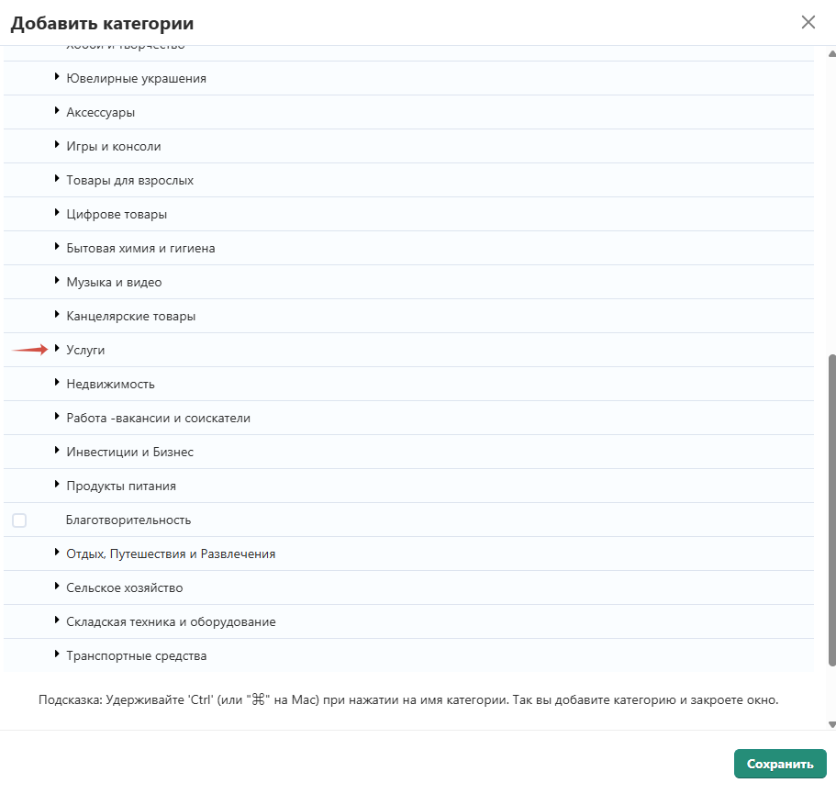Select the Сельское хозяйство category name
Viewport: 836px width, 794px height.
tap(125, 588)
